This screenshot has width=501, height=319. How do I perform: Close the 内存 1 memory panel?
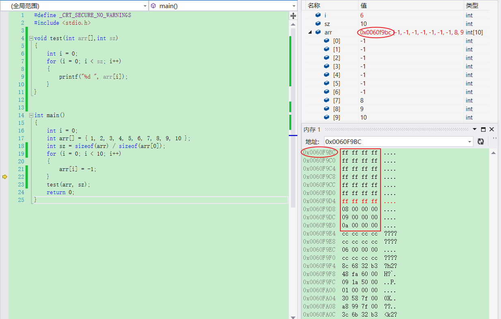click(492, 129)
